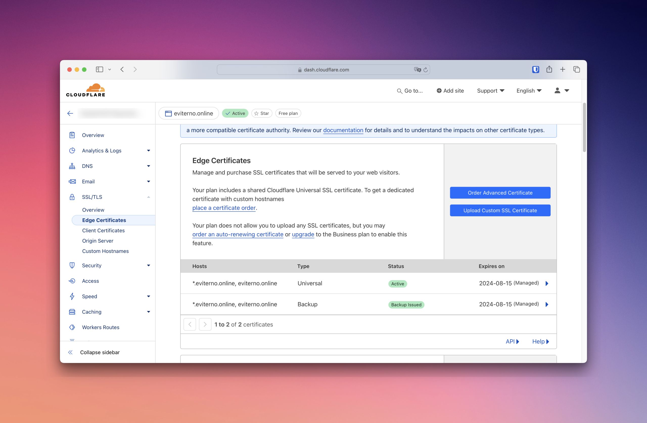The width and height of the screenshot is (647, 423).
Task: Expand the Email section arrow
Action: tap(148, 182)
